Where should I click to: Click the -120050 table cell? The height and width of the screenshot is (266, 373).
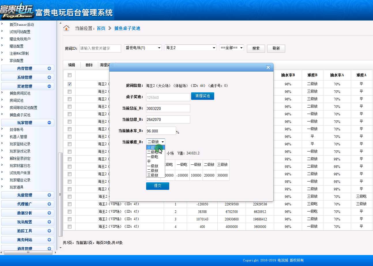pyautogui.click(x=202, y=204)
